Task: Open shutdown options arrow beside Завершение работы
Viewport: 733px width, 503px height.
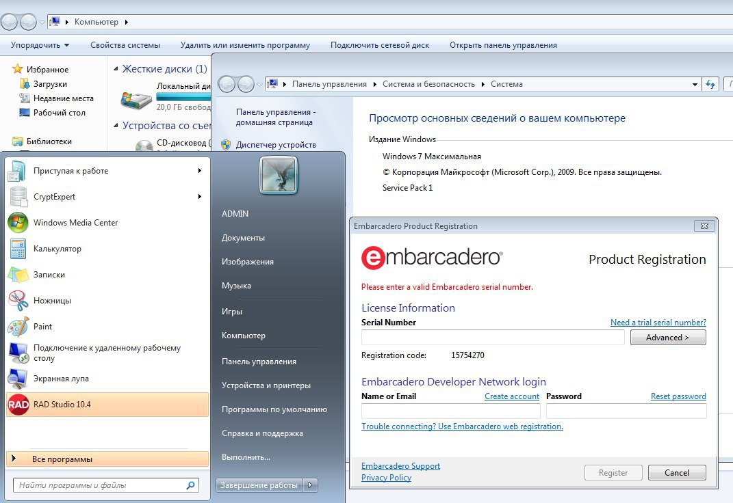Action: click(310, 485)
